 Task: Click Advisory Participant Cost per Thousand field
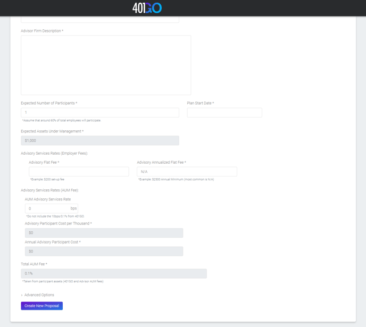click(x=104, y=233)
